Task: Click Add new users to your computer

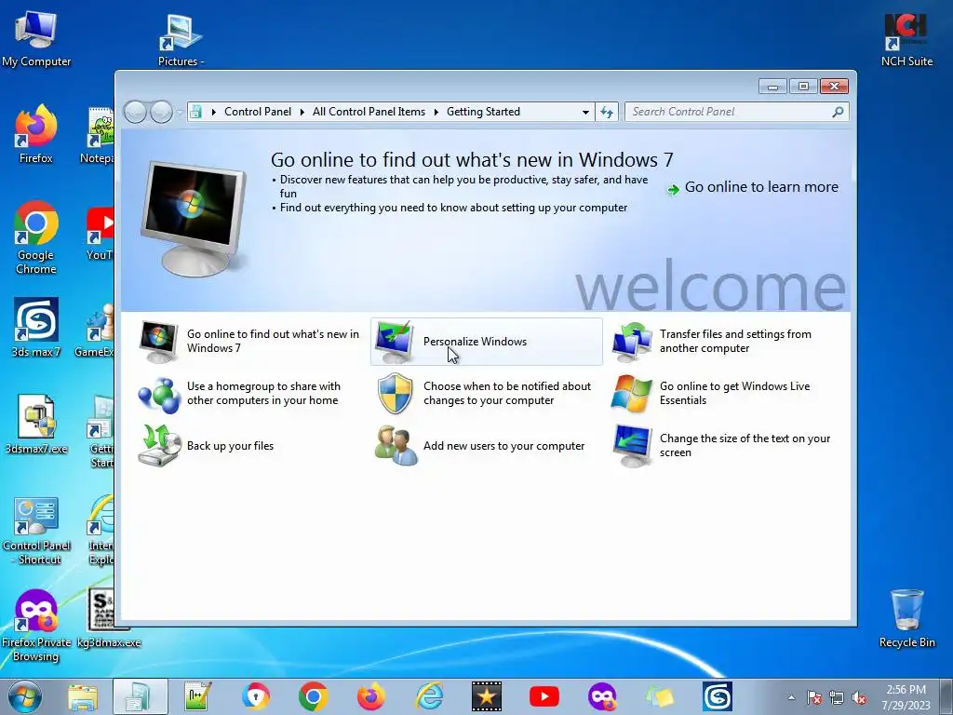Action: [x=503, y=446]
